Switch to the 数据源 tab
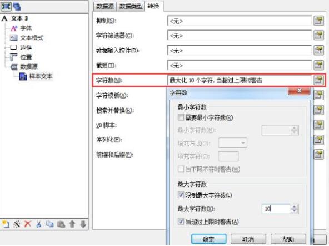The width and height of the screenshot is (329, 246). 104,6
